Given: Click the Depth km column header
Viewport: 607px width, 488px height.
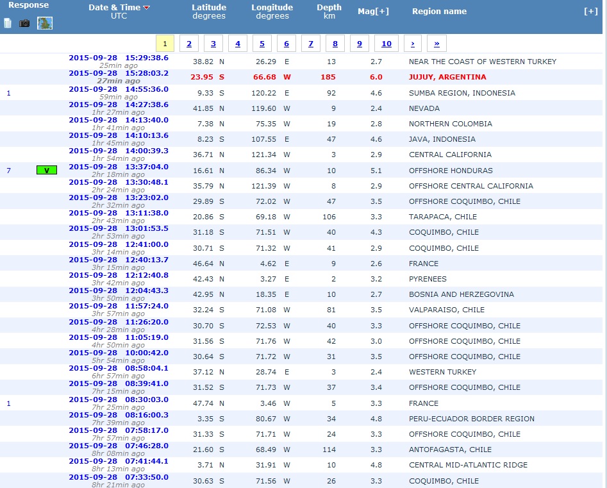Looking at the screenshot, I should click(329, 12).
